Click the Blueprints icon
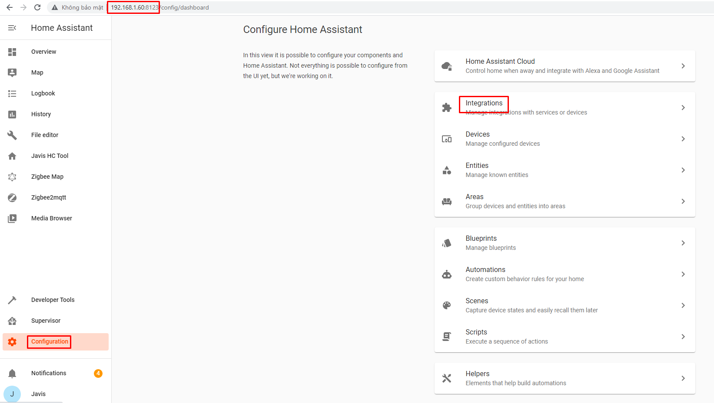Screen dimensions: 714x403 click(x=447, y=243)
